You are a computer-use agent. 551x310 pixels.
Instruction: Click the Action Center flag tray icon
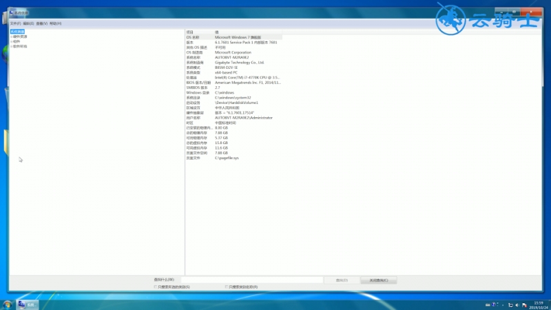524,305
